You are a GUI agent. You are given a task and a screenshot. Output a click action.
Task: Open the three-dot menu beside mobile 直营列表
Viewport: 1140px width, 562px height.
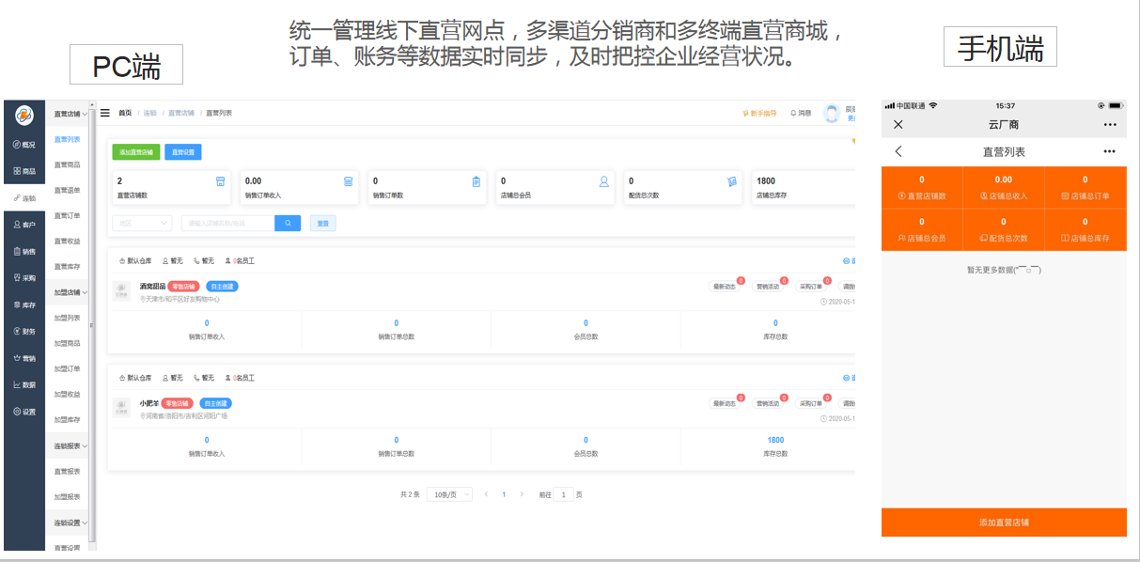(x=1110, y=151)
